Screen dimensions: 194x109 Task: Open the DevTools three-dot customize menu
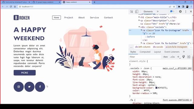(x=186, y=12)
